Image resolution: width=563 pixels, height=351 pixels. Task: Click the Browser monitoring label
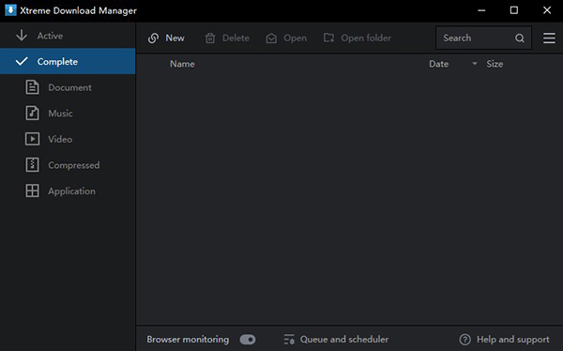pyautogui.click(x=188, y=339)
